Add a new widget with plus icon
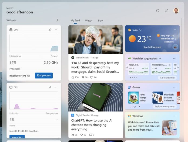 57,20
